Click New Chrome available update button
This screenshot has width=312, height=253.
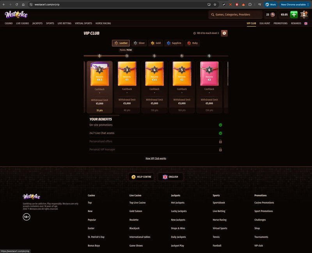[x=294, y=4]
